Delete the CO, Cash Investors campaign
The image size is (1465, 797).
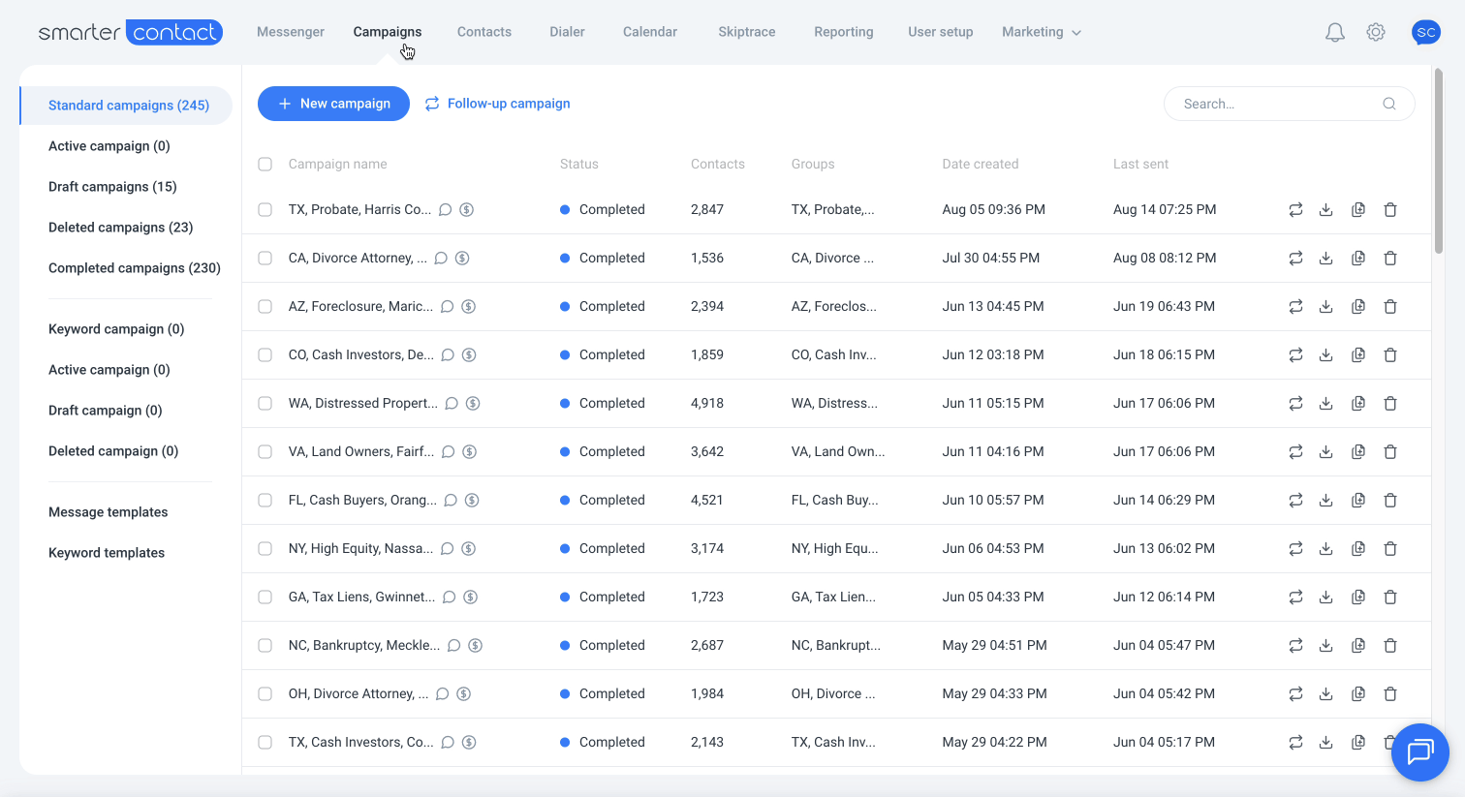pyautogui.click(x=1390, y=354)
